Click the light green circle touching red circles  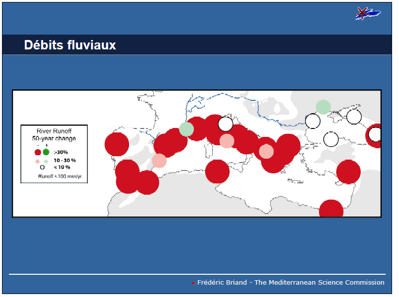pyautogui.click(x=186, y=129)
